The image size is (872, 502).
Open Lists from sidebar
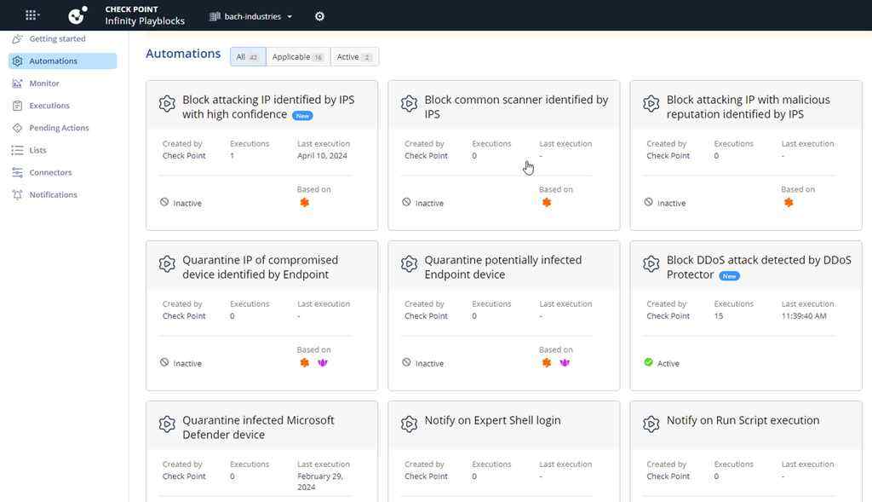tap(37, 150)
